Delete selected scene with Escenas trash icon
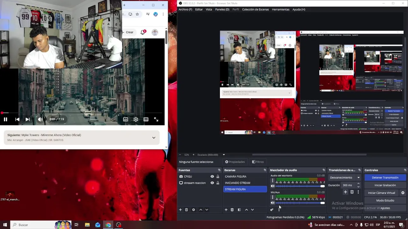 click(232, 210)
